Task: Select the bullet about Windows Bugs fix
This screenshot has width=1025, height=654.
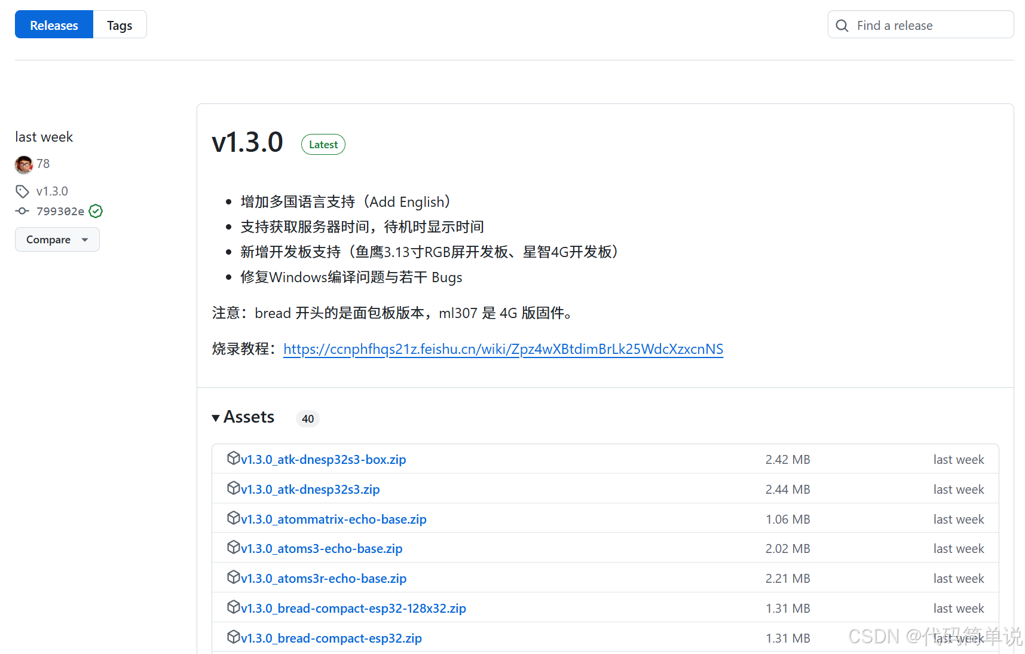Action: (x=351, y=277)
